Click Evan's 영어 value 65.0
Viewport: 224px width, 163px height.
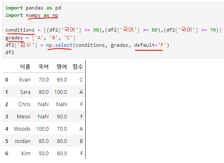(62, 80)
